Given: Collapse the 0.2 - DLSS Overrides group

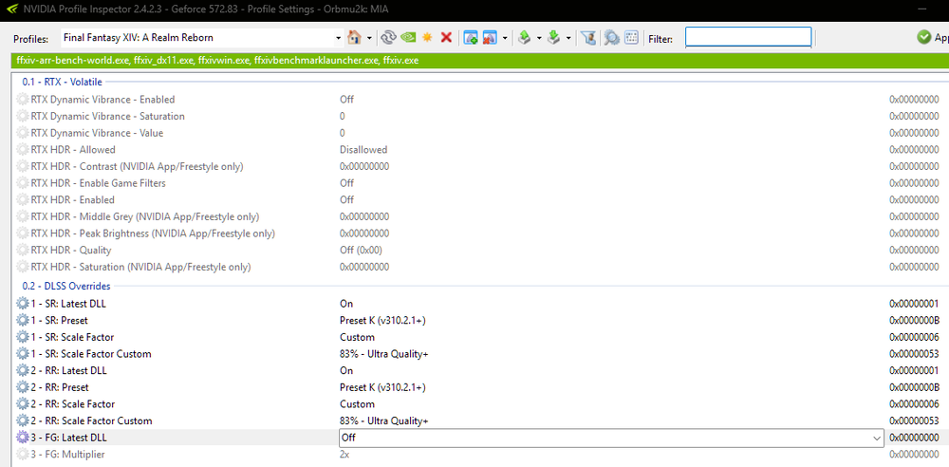Looking at the screenshot, I should [x=66, y=287].
